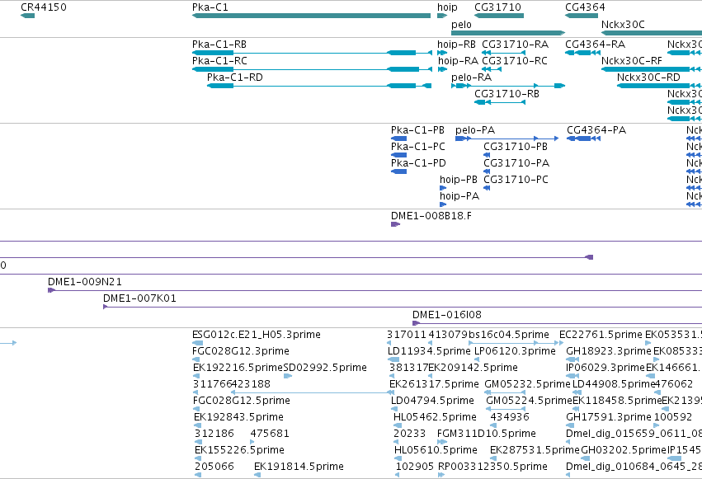The image size is (702, 479).
Task: Select the hoip-PA protein label
Action: point(459,196)
